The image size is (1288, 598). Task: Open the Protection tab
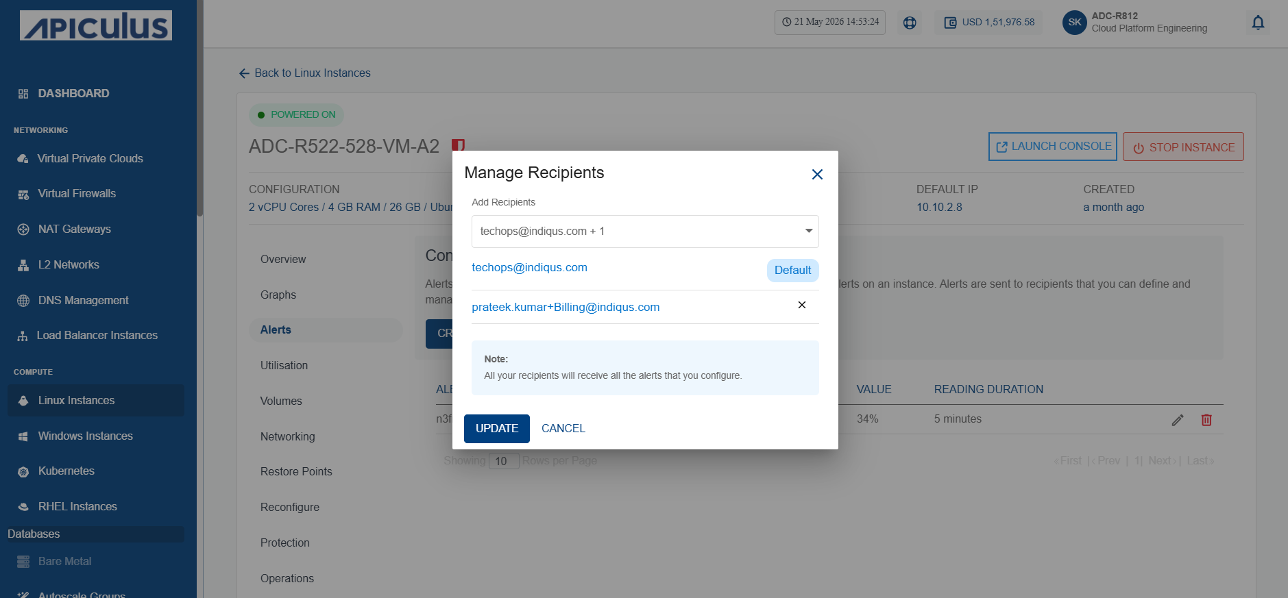pos(285,543)
